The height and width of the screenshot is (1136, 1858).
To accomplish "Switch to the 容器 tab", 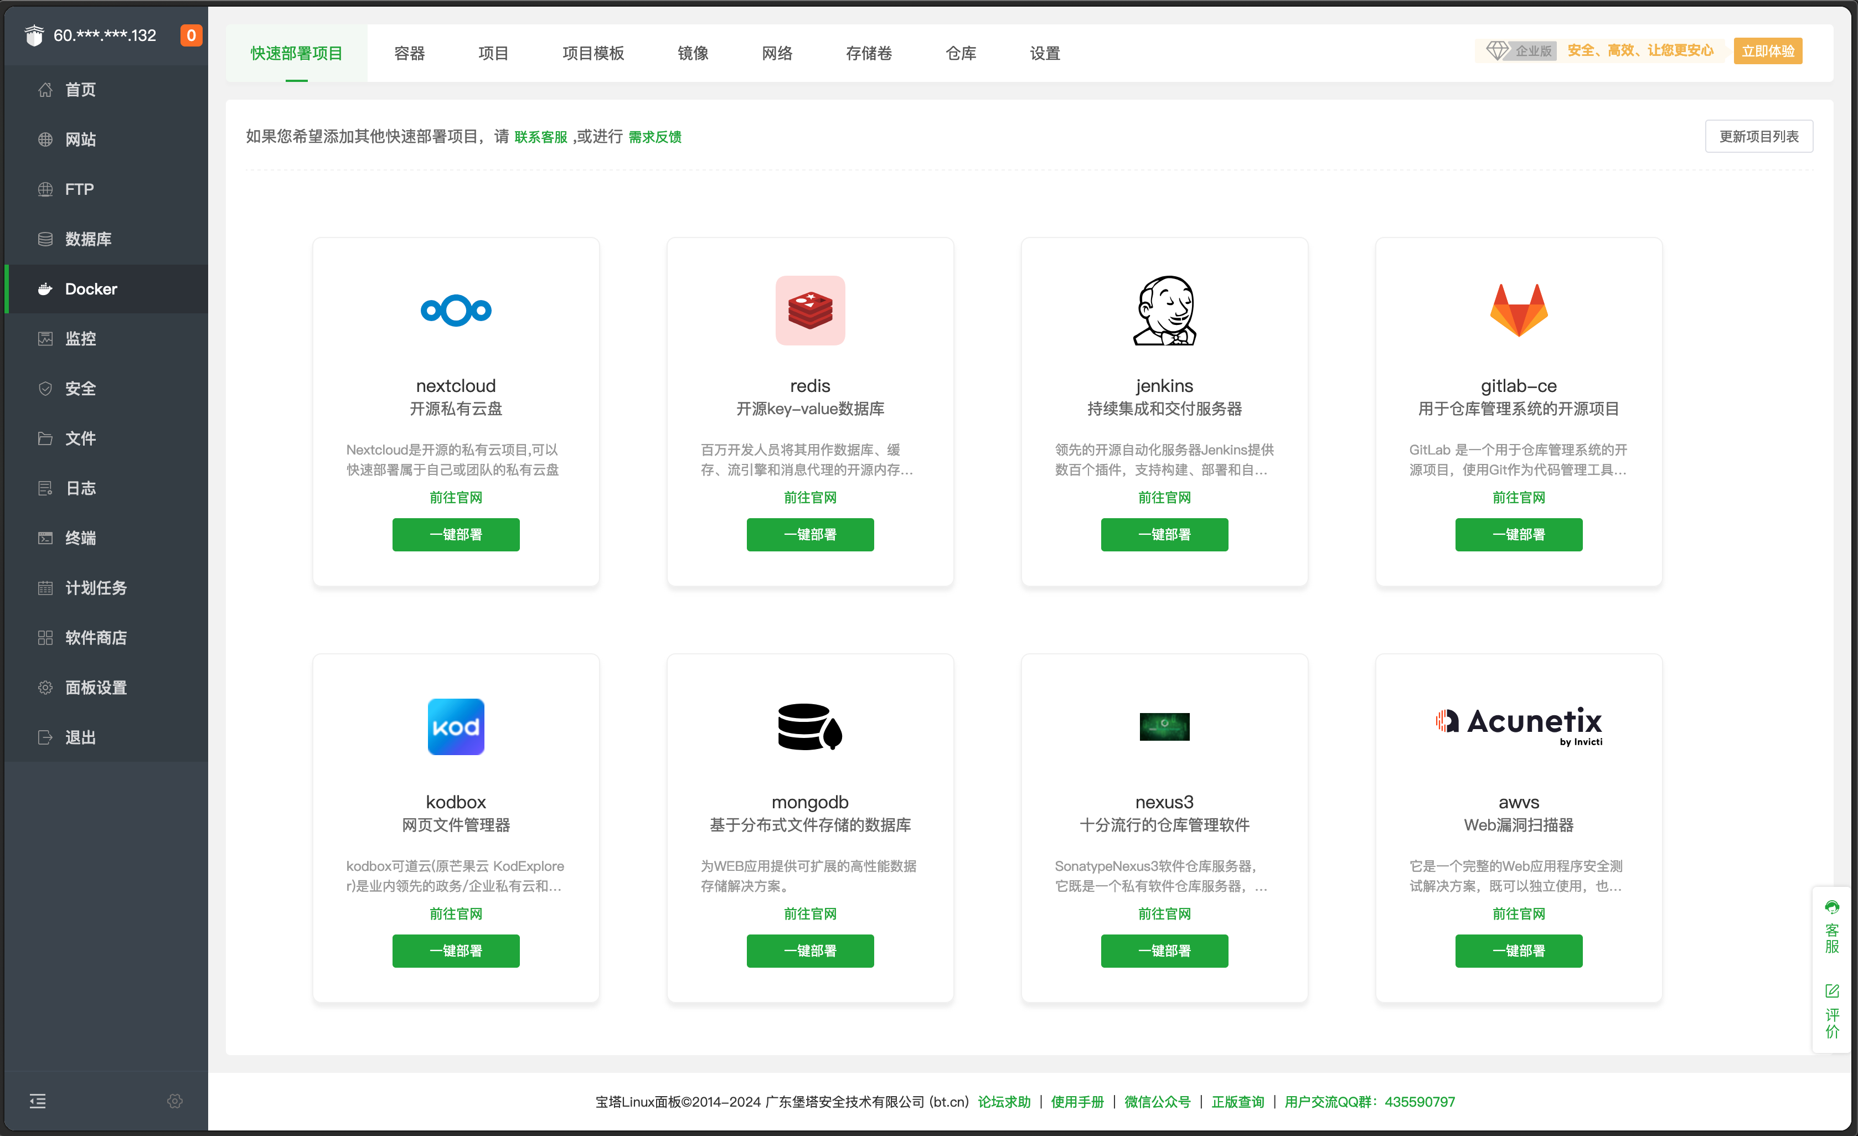I will tap(410, 53).
